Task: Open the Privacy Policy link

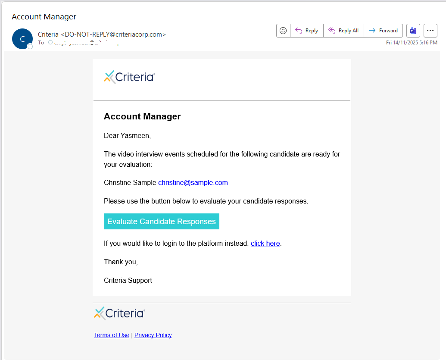Action: point(153,335)
